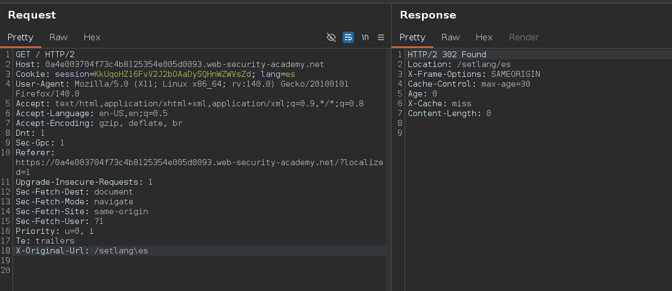Switch to the Request Hex tab
672x291 pixels.
pos(92,37)
